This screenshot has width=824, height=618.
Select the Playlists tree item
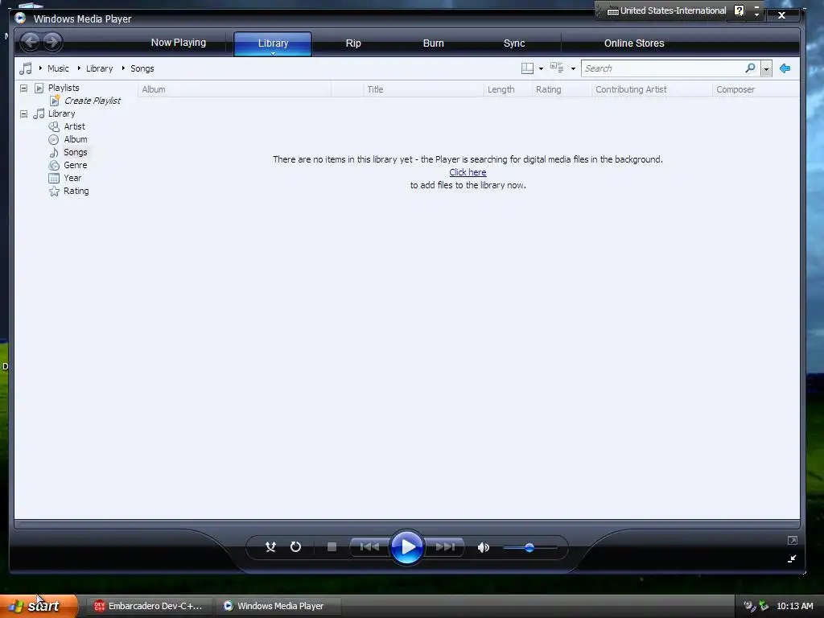click(x=64, y=88)
